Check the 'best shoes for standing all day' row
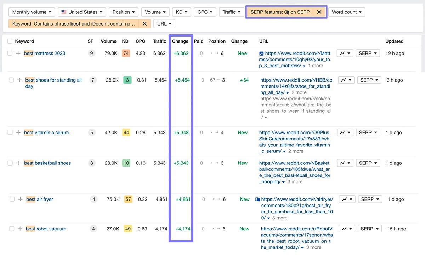Screen dimensions: 425x258 11,80
